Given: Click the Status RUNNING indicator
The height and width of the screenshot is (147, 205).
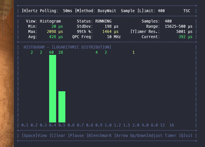Looking at the screenshot, I should [94, 21].
